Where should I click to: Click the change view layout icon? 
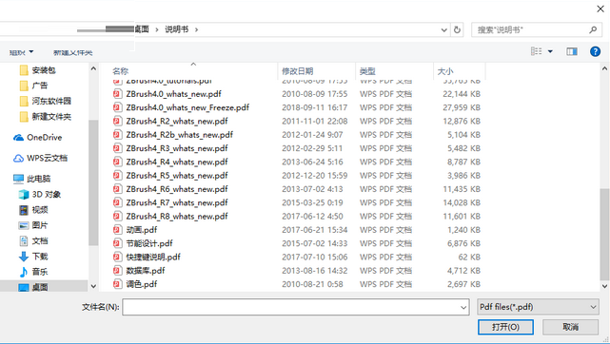point(537,51)
